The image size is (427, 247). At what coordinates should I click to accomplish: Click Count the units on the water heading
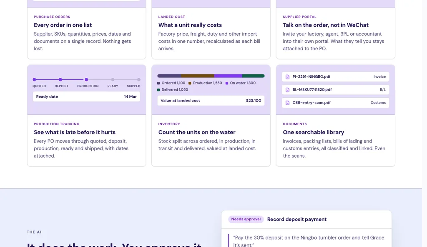pos(197,132)
